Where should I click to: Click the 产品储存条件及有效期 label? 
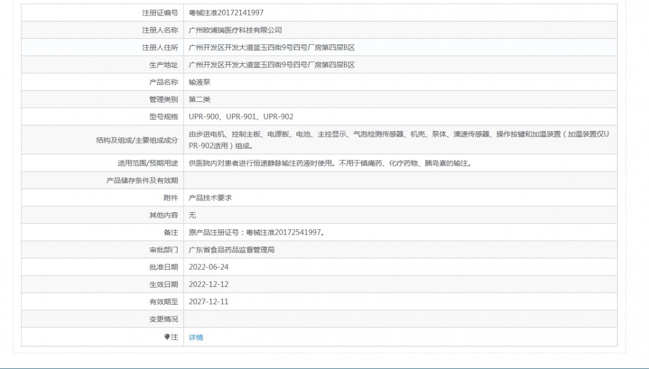142,180
